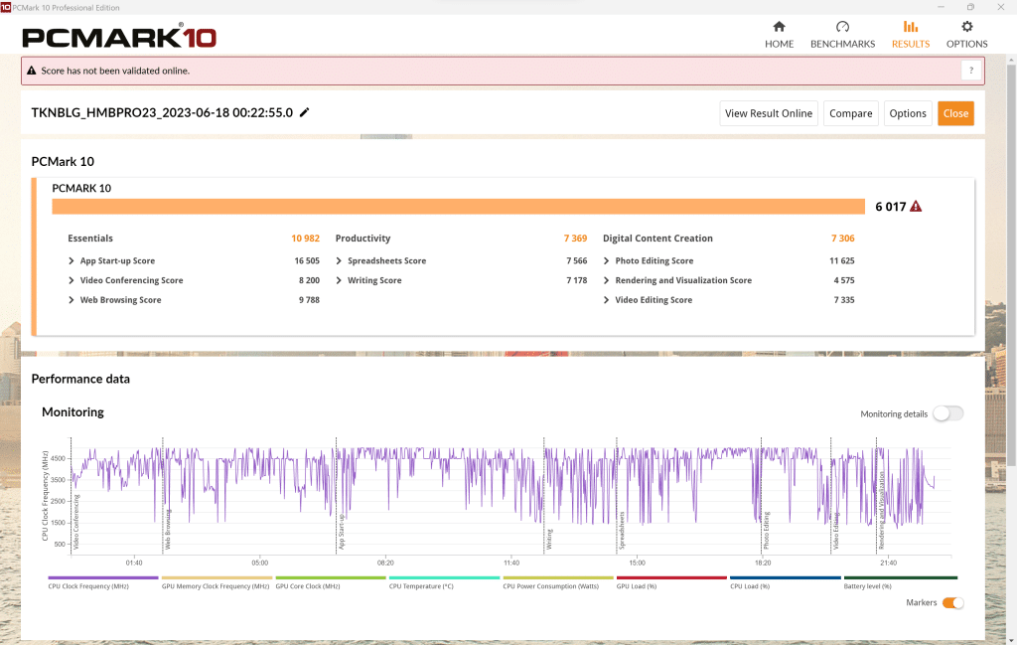Select CPU Load legend swatch
Viewport: 1017px width, 645px height.
(x=786, y=577)
